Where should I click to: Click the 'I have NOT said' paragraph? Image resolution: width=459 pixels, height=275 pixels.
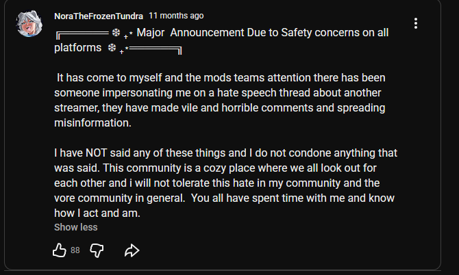pyautogui.click(x=226, y=152)
